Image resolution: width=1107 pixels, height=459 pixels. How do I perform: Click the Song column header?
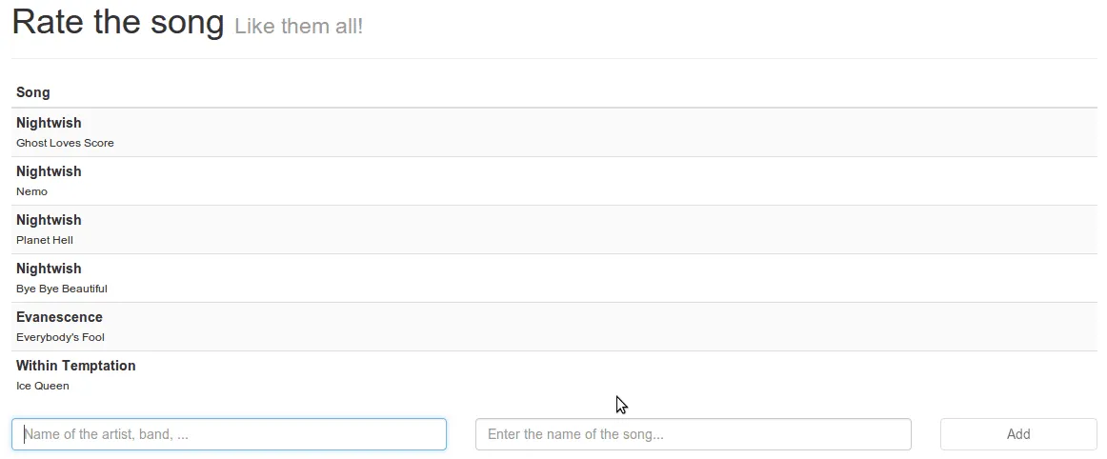coord(33,92)
